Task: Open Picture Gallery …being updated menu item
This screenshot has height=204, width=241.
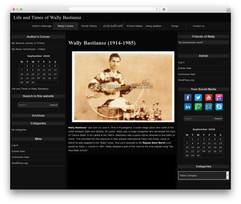Action: (144, 26)
